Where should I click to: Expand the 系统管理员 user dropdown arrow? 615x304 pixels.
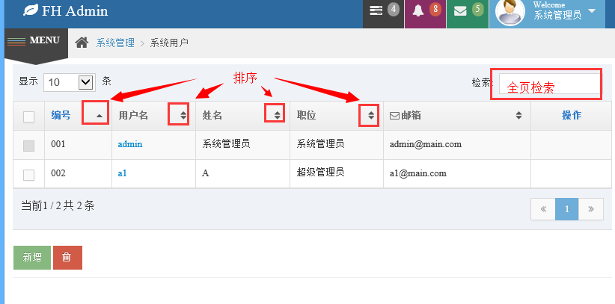pos(592,10)
